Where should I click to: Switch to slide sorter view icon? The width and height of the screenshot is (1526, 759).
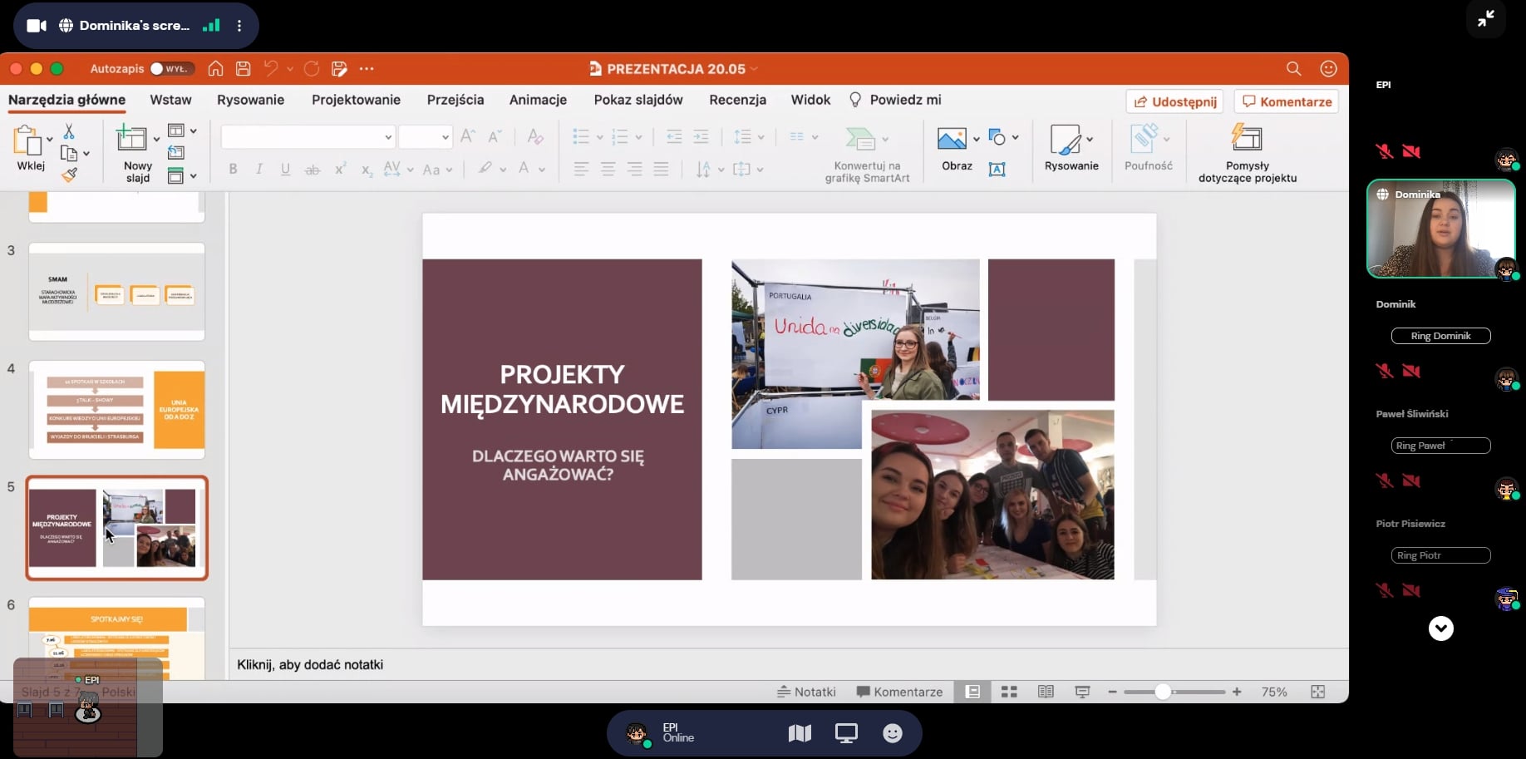point(1009,692)
